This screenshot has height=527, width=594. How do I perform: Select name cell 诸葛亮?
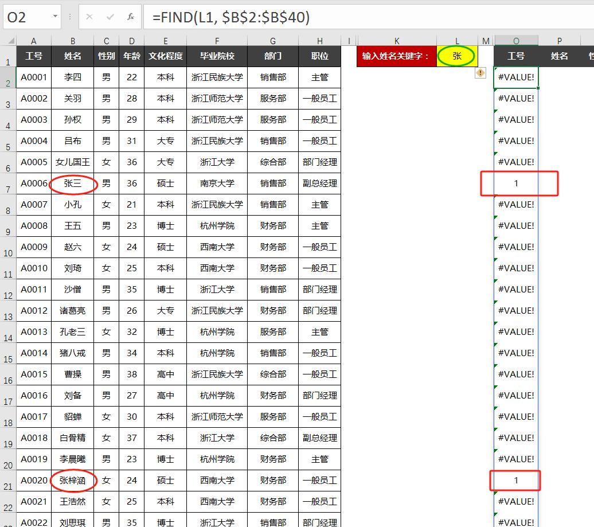pyautogui.click(x=72, y=311)
